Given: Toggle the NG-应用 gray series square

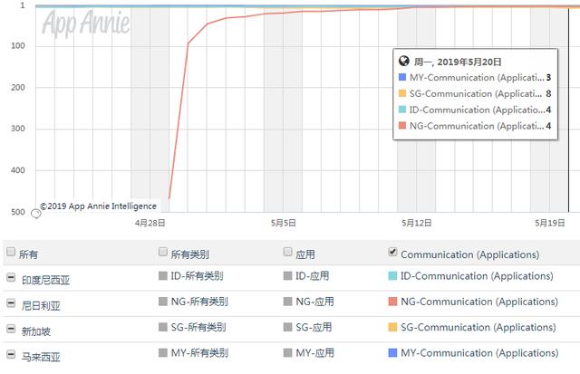Looking at the screenshot, I should pyautogui.click(x=288, y=302).
